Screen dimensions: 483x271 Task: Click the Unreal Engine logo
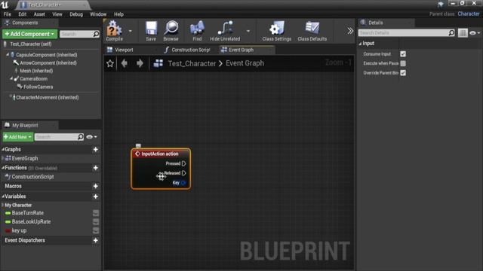pos(5,5)
